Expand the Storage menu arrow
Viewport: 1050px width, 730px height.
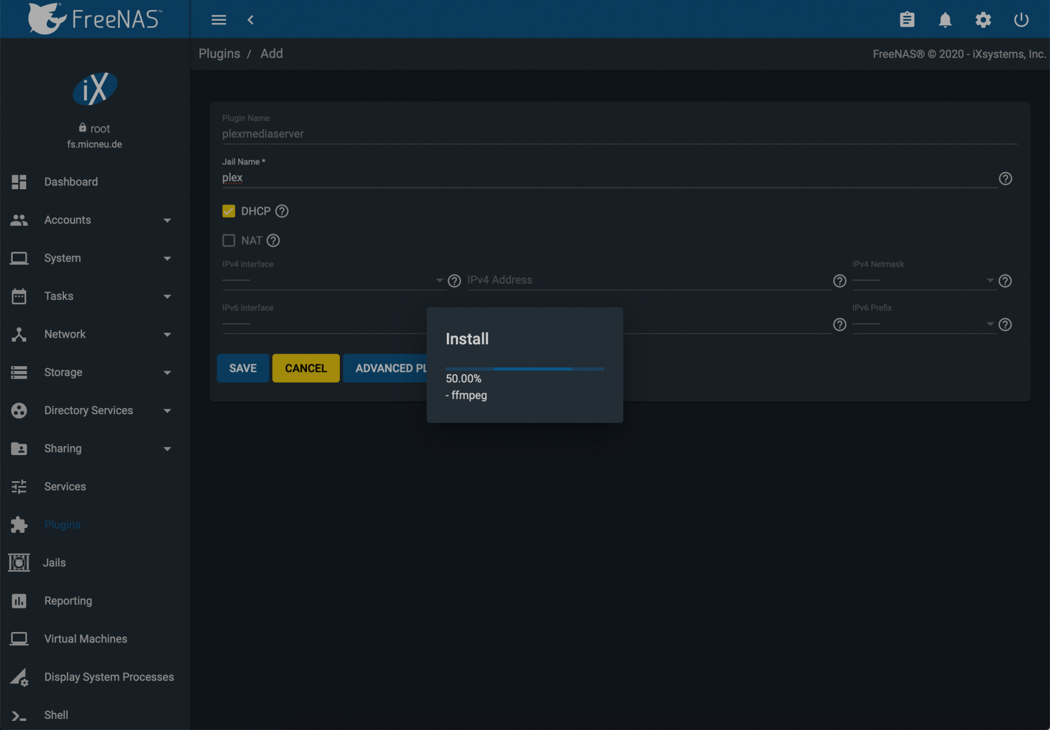click(x=167, y=372)
